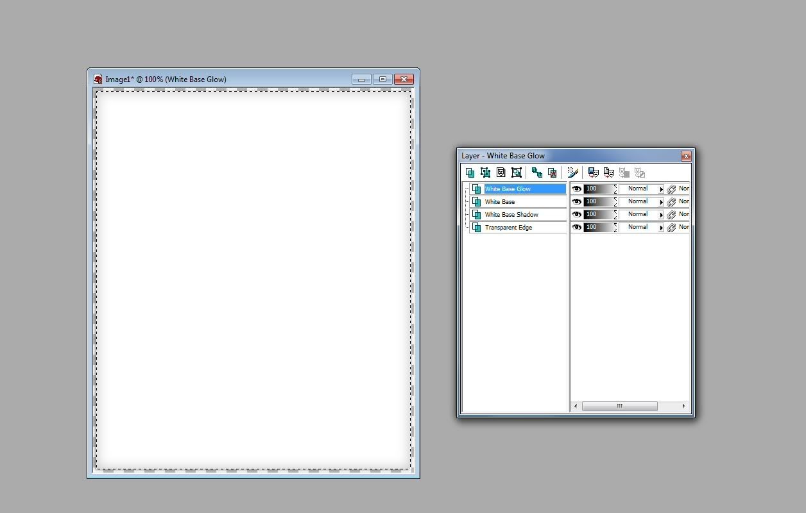Click the New Layer Group icon
The image size is (806, 513).
(x=516, y=172)
